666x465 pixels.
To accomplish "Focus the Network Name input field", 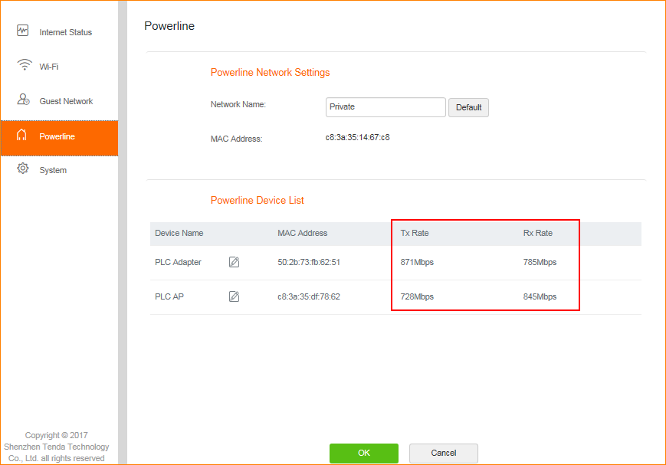I will (385, 107).
